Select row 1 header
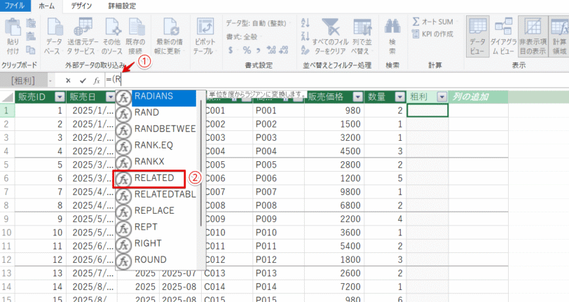Viewport: 569px width, 302px height. [x=7, y=110]
